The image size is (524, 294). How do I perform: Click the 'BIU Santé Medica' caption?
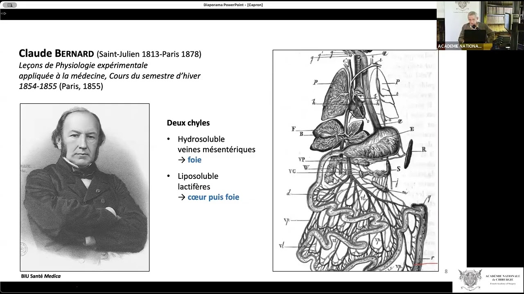point(41,276)
